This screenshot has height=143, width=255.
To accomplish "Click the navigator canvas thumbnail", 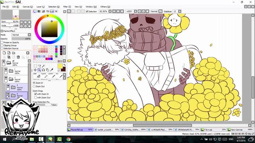I will pyautogui.click(x=16, y=15).
